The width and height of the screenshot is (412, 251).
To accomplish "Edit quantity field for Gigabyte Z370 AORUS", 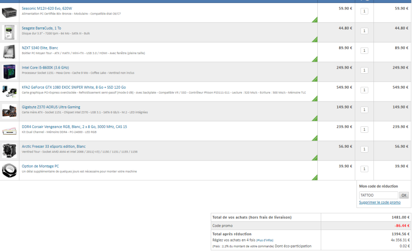I will [364, 110].
